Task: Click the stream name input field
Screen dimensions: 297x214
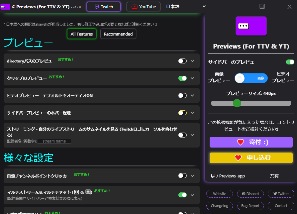Action: [x=54, y=141]
